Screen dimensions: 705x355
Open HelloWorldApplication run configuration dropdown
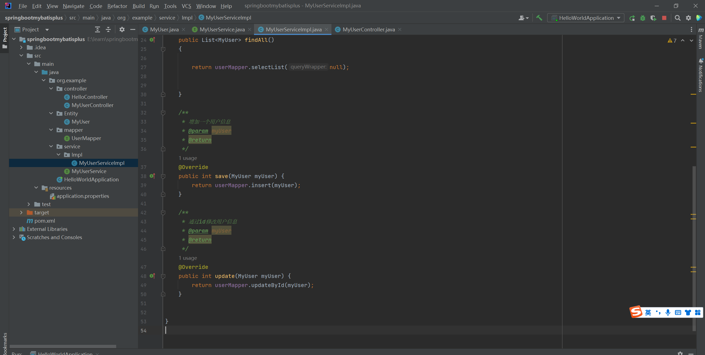[x=586, y=18]
